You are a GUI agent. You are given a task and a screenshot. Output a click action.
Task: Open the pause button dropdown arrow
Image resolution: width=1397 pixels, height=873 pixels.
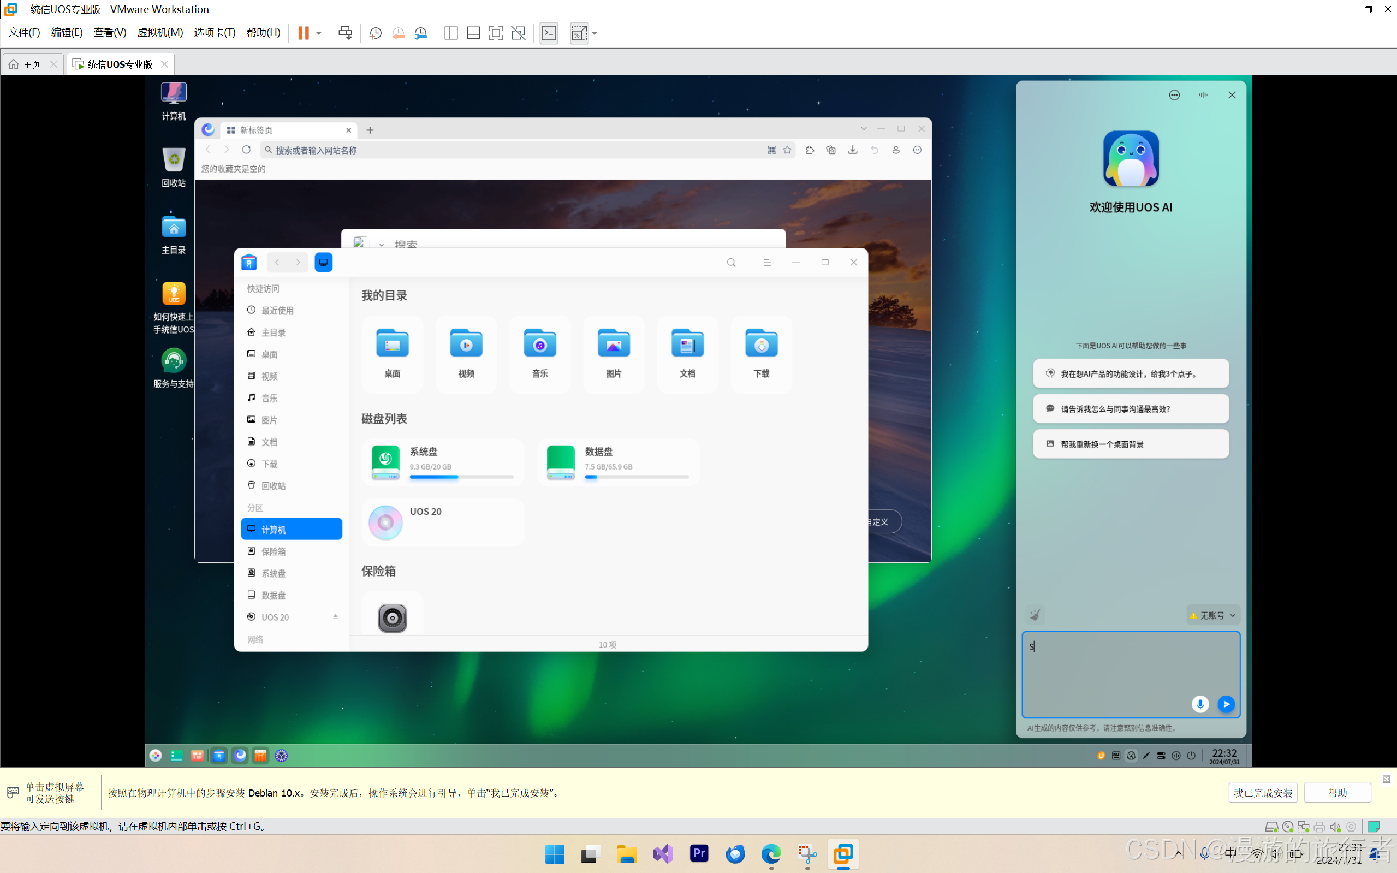(319, 33)
